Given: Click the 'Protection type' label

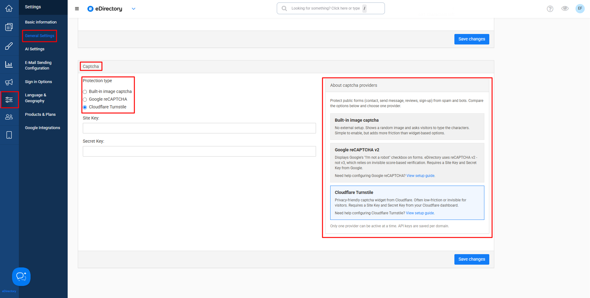Looking at the screenshot, I should coord(97,81).
